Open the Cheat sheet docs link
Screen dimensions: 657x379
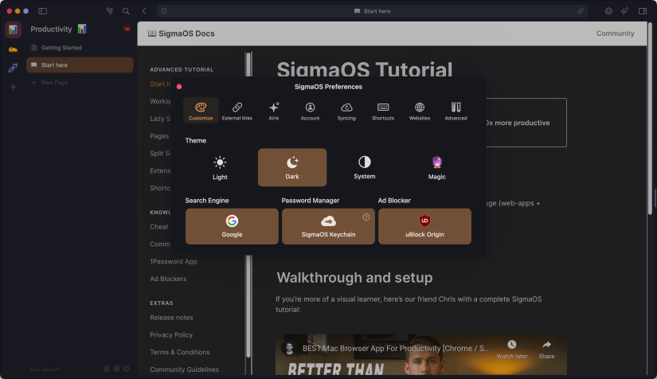point(159,227)
